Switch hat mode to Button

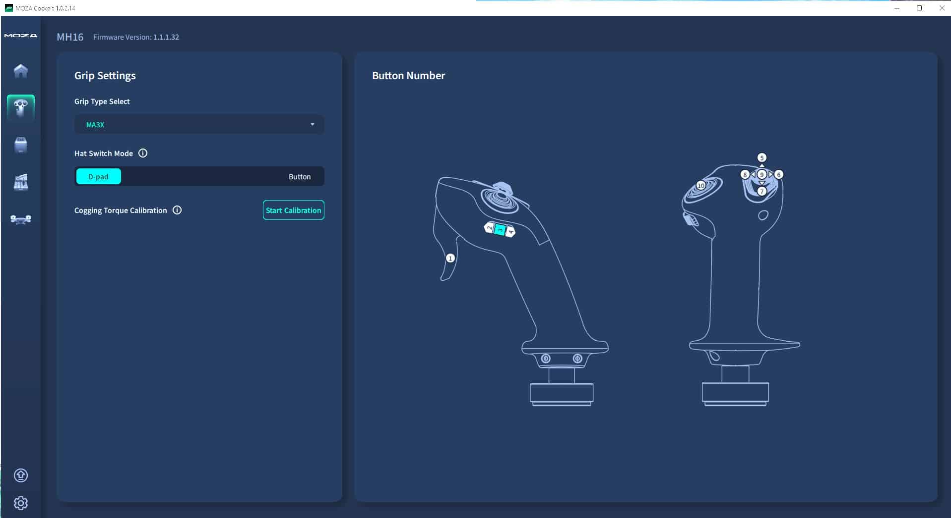click(x=300, y=177)
